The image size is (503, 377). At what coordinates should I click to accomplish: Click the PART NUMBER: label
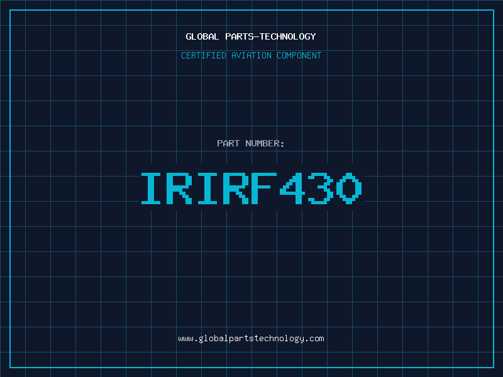[251, 143]
